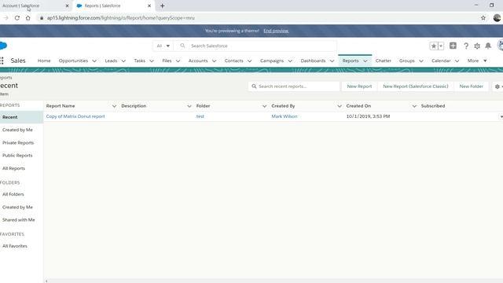The image size is (503, 283).
Task: Expand the Files tab chevron
Action: coord(178,61)
